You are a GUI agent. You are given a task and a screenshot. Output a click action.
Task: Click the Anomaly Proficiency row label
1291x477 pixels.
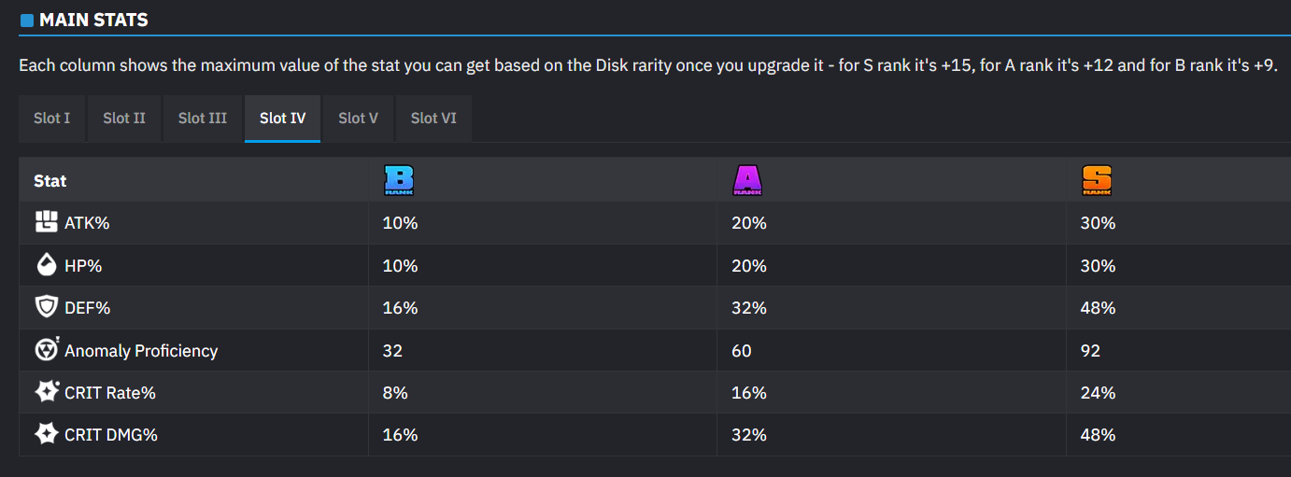[x=141, y=351]
